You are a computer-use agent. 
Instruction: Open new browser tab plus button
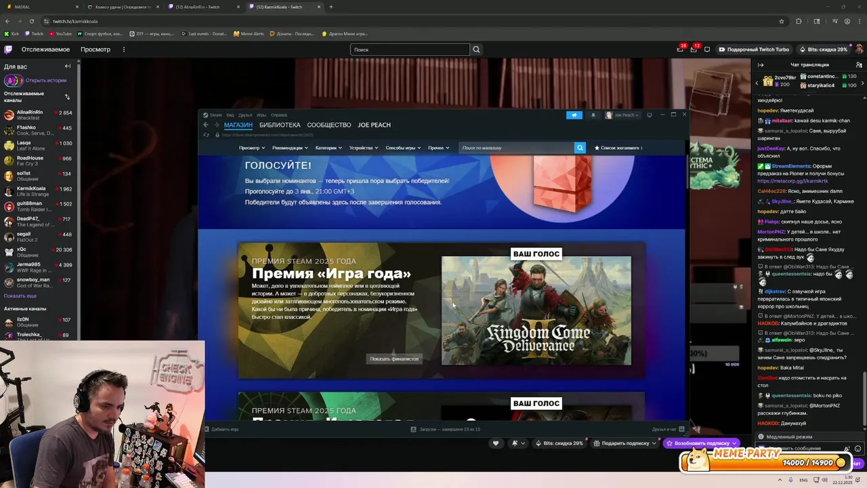coord(331,7)
